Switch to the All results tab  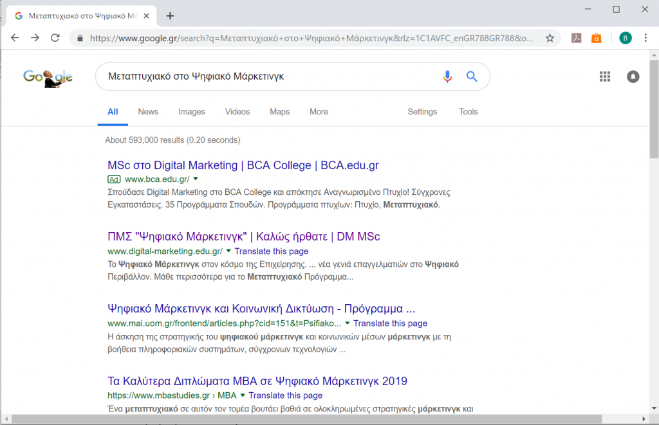[x=113, y=112]
